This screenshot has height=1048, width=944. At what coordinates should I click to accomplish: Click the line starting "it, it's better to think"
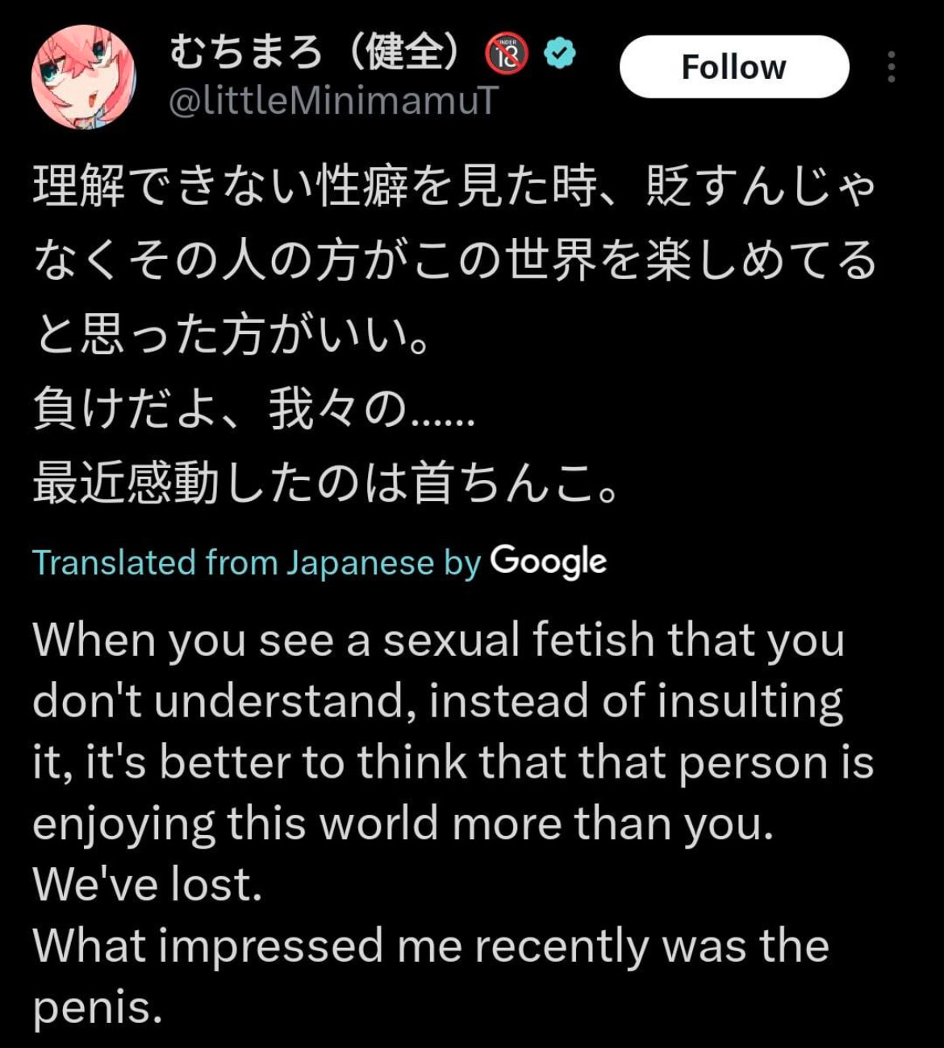(453, 762)
